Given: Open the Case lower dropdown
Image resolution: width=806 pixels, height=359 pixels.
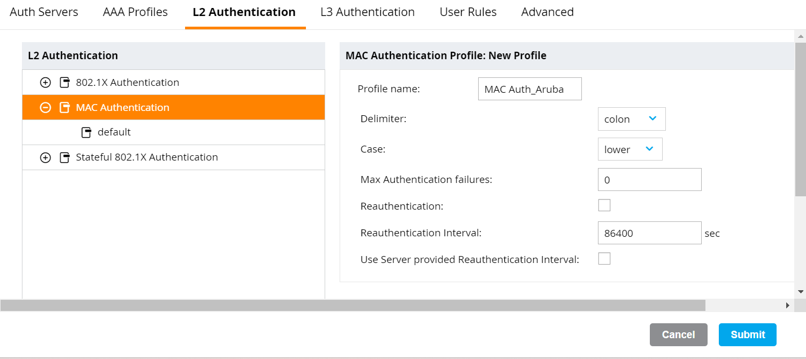Looking at the screenshot, I should [630, 149].
